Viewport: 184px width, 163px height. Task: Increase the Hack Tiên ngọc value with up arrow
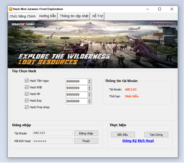[89, 80]
